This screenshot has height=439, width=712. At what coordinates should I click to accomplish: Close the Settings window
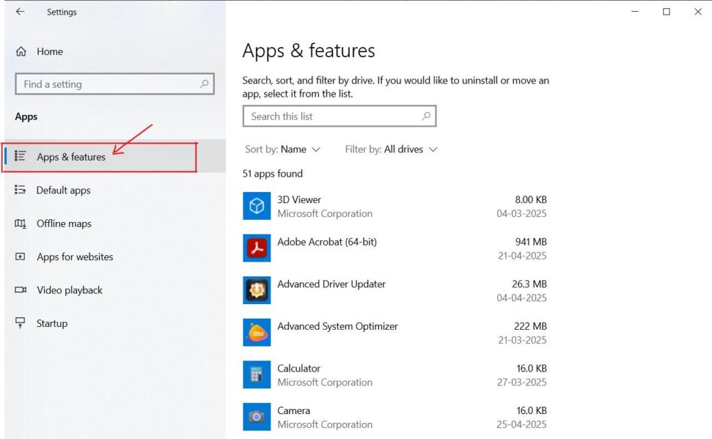click(x=698, y=11)
